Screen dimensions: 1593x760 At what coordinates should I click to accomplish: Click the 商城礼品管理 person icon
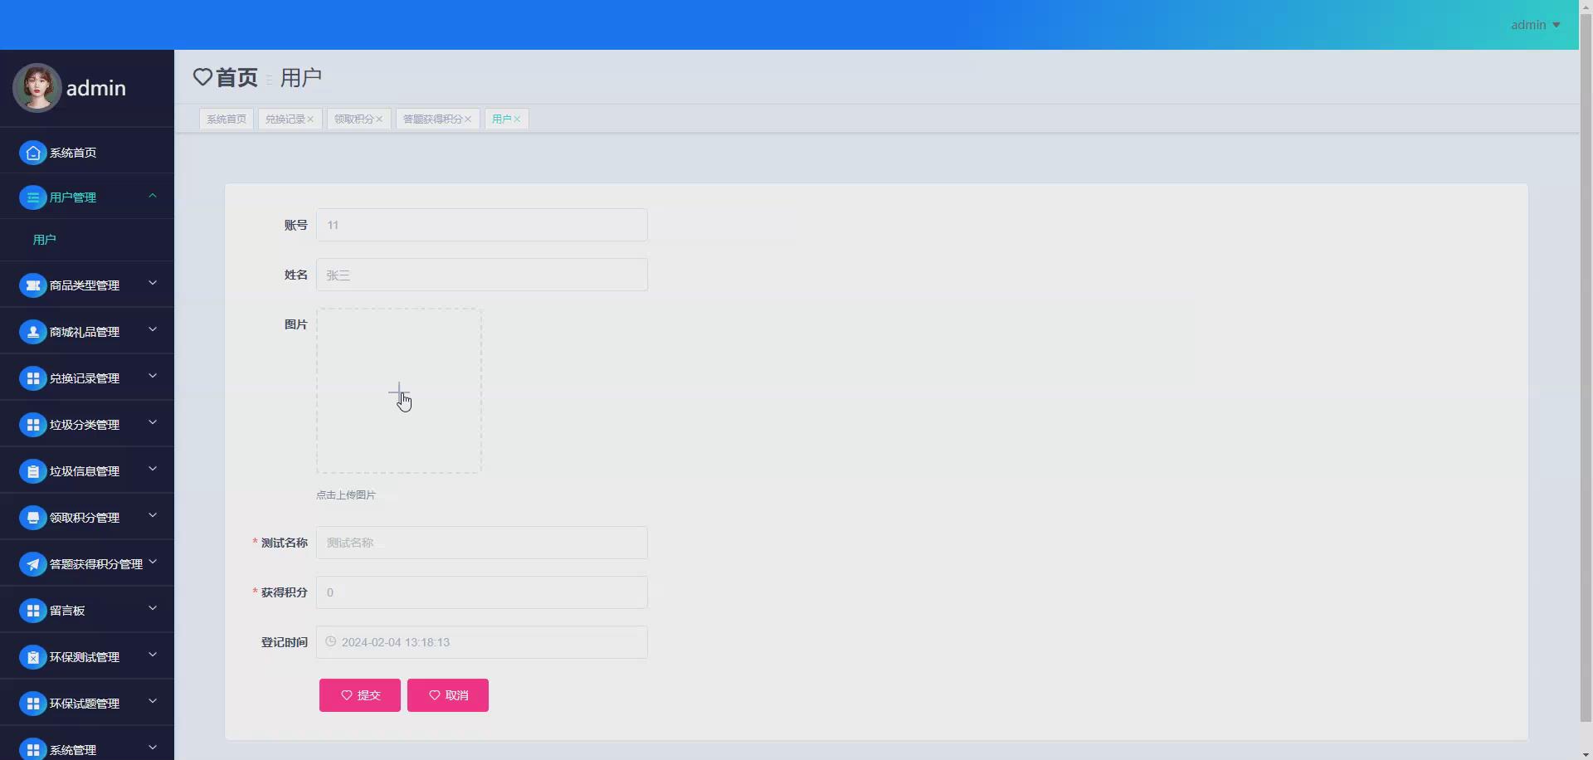point(33,332)
